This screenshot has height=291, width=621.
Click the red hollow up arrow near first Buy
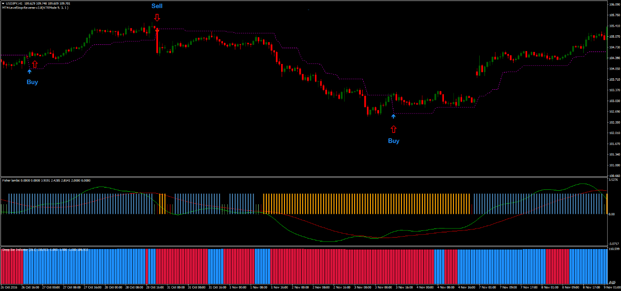tap(35, 64)
